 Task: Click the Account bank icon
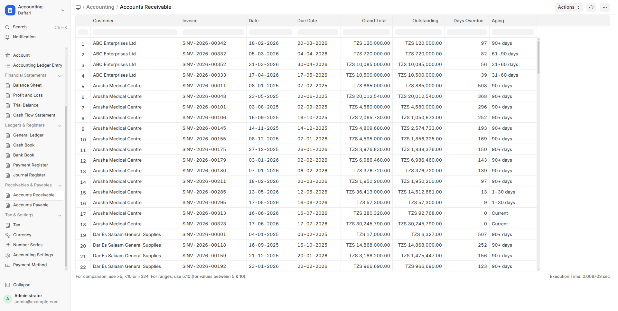click(8, 56)
